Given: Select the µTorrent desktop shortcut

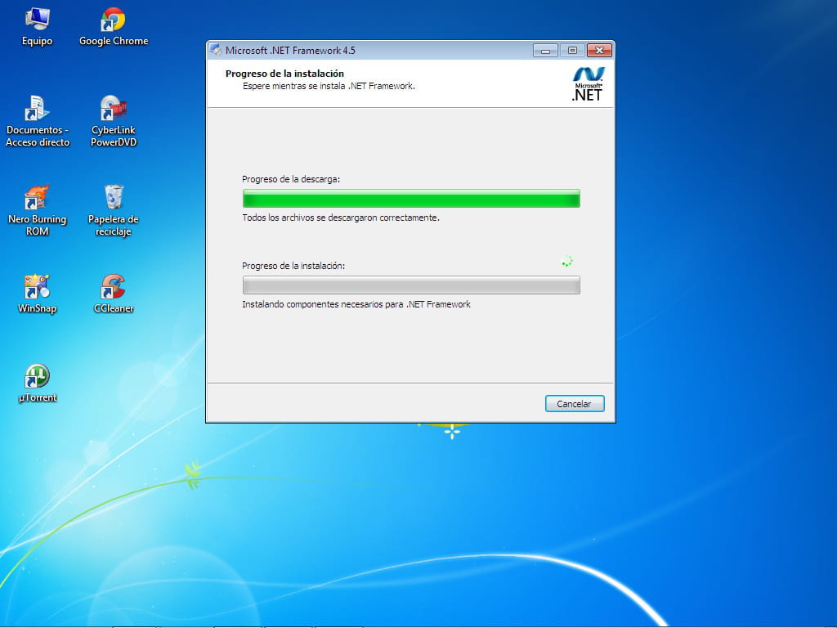Looking at the screenshot, I should pos(37,376).
